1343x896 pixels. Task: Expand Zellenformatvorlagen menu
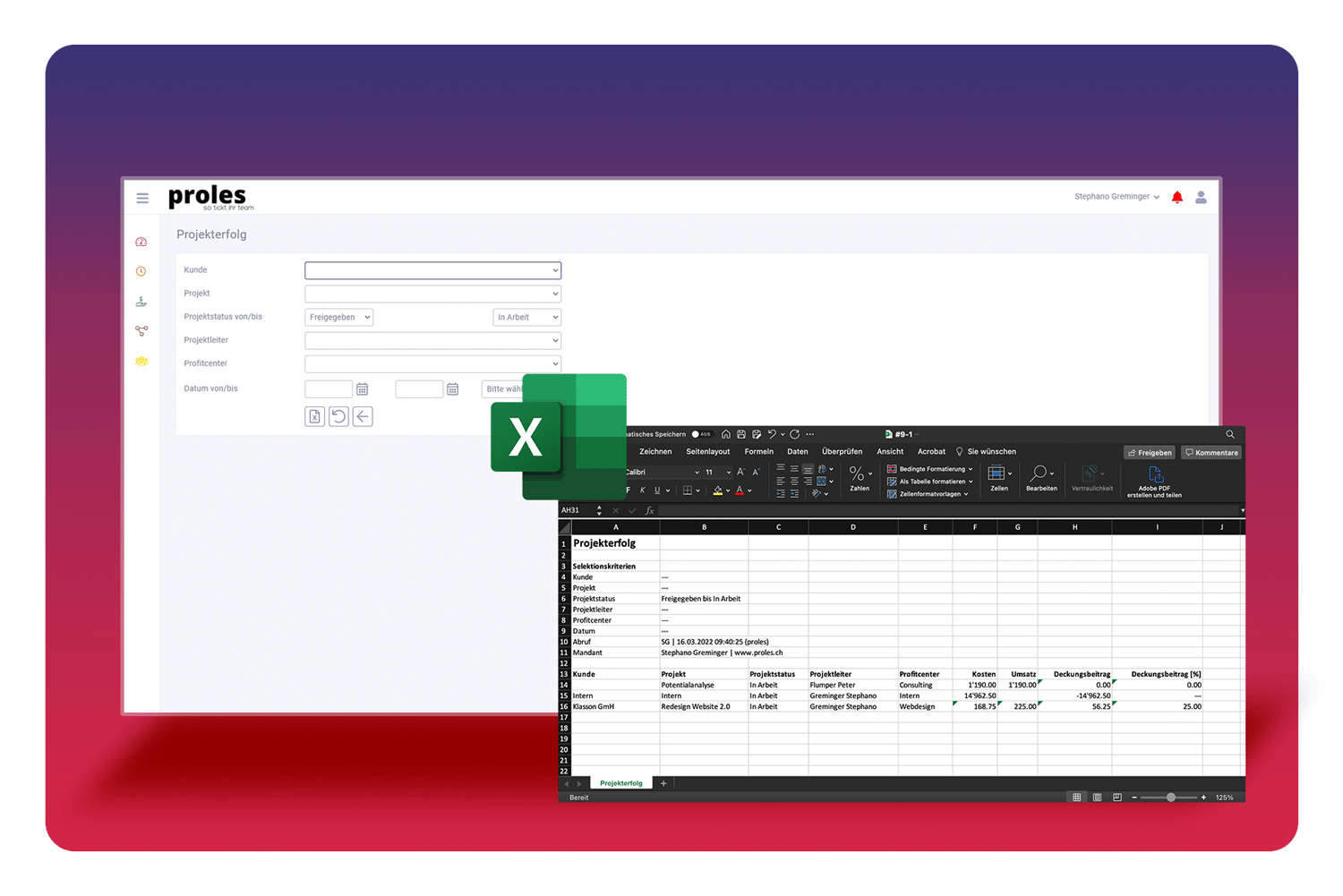tap(928, 494)
